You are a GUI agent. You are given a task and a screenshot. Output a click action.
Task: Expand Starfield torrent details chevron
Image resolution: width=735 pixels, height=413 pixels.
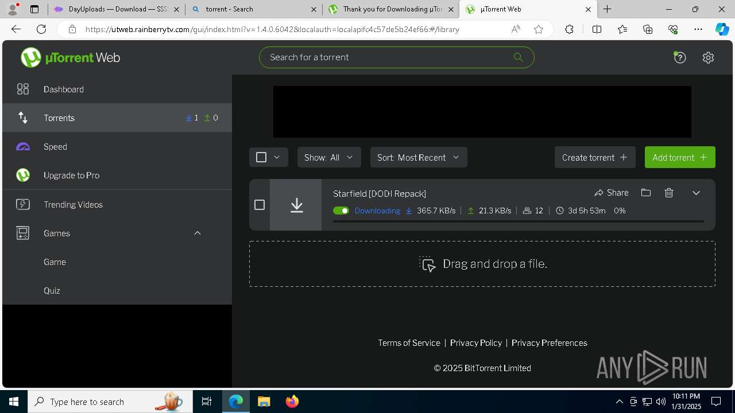pyautogui.click(x=696, y=193)
